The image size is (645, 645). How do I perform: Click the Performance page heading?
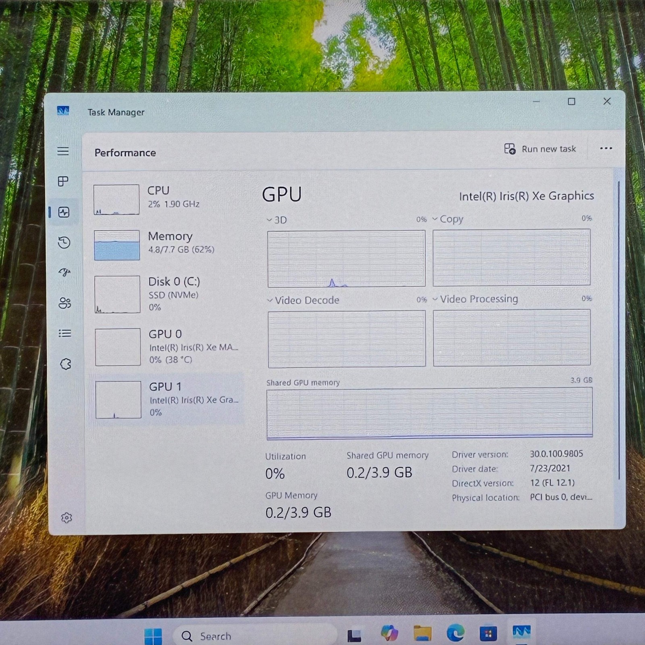point(125,153)
